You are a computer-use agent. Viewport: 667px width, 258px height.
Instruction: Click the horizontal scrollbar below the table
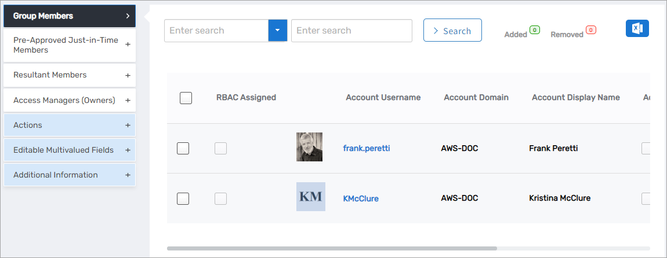332,248
